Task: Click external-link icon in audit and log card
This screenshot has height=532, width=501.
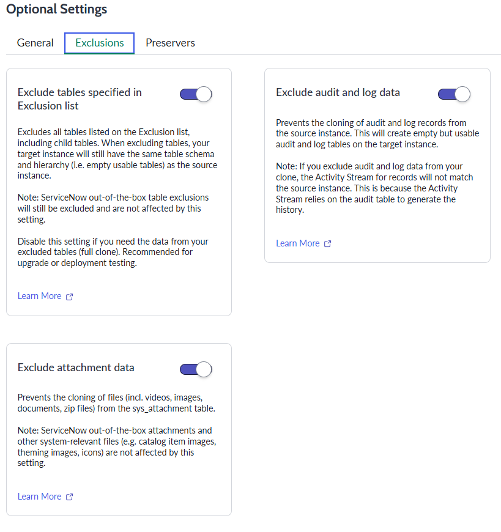Action: pos(328,244)
